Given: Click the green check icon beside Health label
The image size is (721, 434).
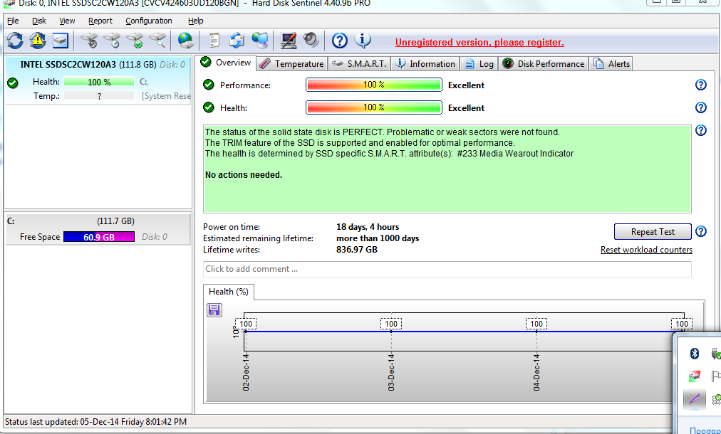Looking at the screenshot, I should click(x=209, y=107).
